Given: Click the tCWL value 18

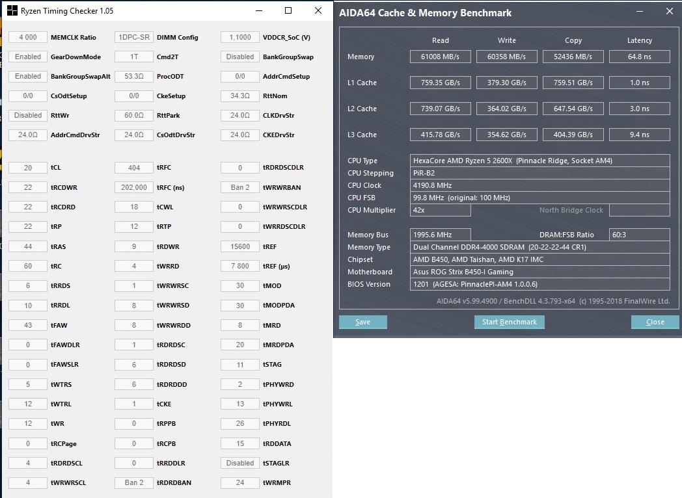Looking at the screenshot, I should click(134, 207).
